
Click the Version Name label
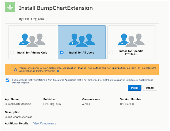tap(91, 99)
